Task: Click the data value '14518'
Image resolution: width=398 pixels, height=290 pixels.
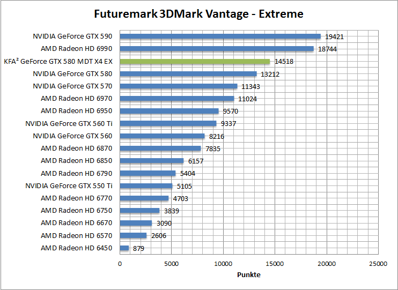Action: click(x=284, y=62)
